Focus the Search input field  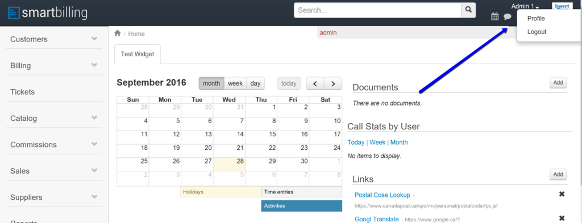[378, 10]
